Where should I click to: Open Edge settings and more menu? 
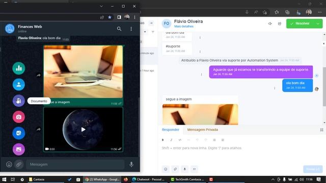pyautogui.click(x=320, y=12)
